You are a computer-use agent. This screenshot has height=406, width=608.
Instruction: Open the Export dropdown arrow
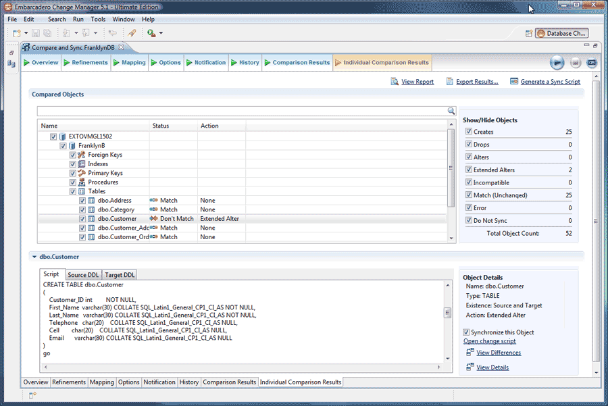pyautogui.click(x=95, y=33)
